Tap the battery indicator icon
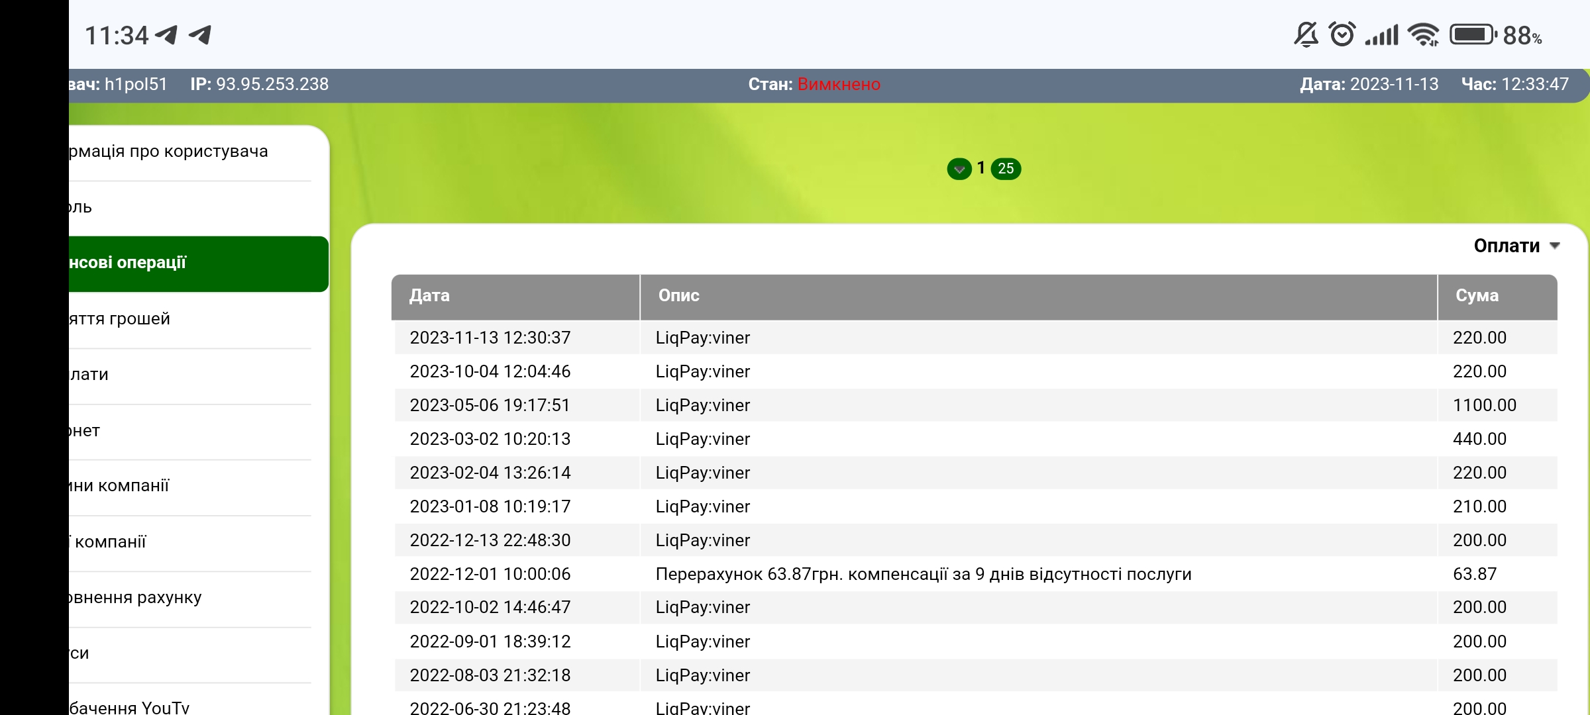Image resolution: width=1590 pixels, height=715 pixels. tap(1473, 34)
